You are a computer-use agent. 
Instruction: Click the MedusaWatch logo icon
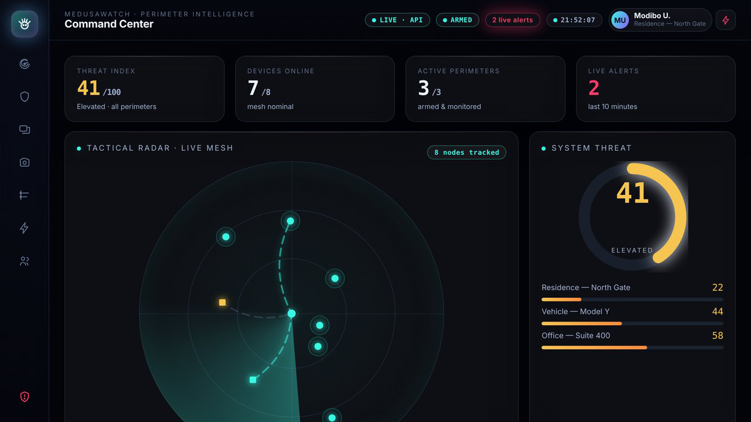pos(24,24)
